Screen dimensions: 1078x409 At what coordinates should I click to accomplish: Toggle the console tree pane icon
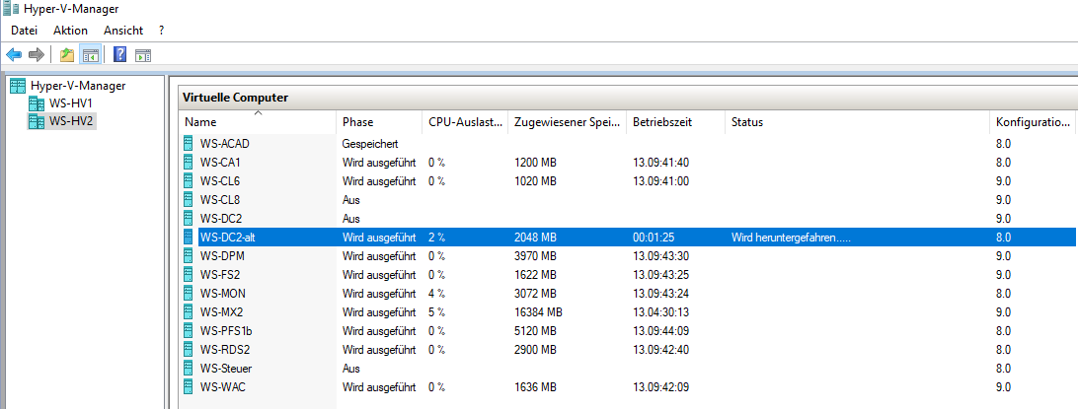(x=90, y=55)
